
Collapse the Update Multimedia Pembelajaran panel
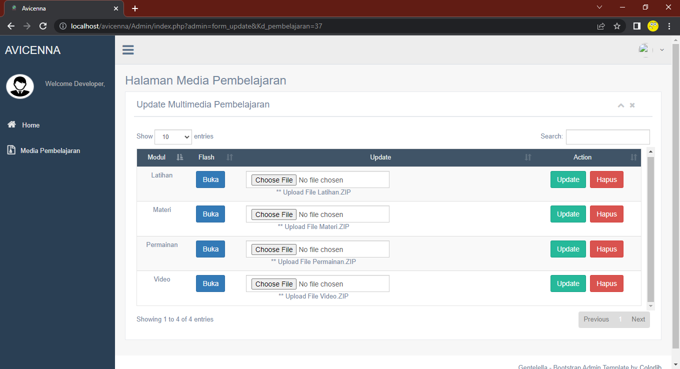(621, 105)
